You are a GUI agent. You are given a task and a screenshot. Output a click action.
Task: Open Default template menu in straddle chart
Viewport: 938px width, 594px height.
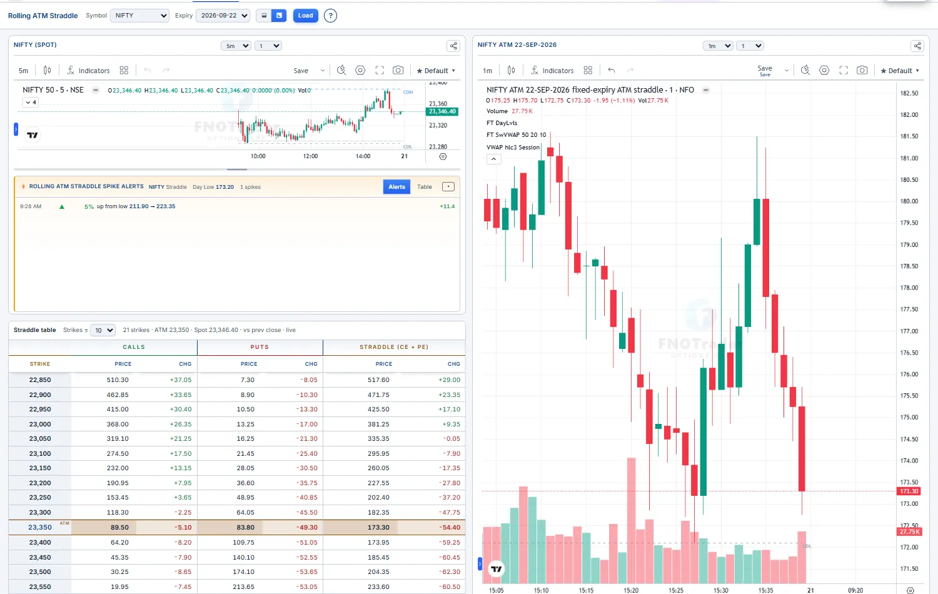click(900, 71)
